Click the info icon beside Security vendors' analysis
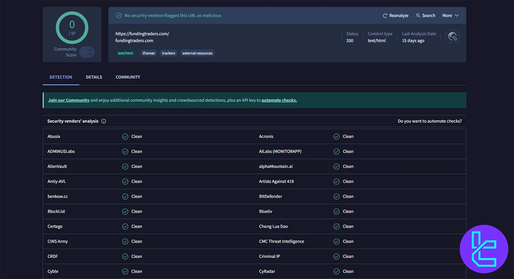The image size is (514, 279). [x=104, y=121]
